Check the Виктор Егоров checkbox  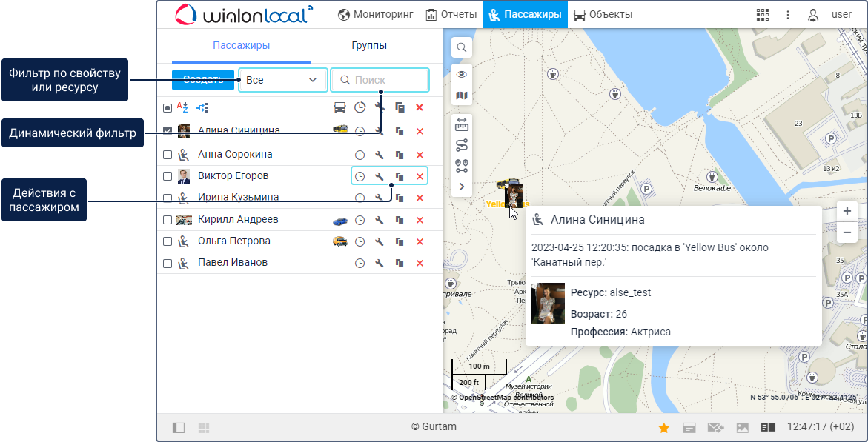click(x=168, y=176)
